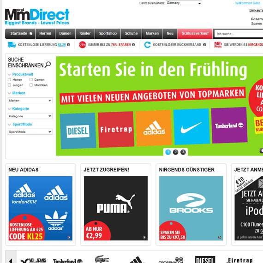Screen dimensions: 263x263
Task: Click the Diesel brand tile in banner
Action: (78, 131)
